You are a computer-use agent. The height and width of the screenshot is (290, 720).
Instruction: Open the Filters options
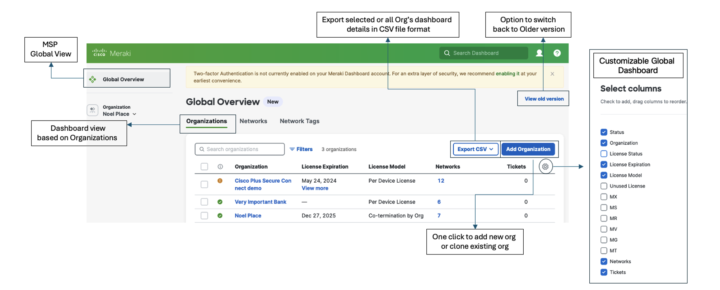(301, 149)
